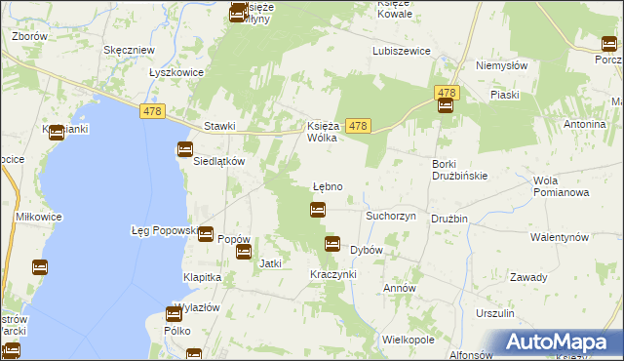Select the hotel icon beside Łęg Popowski
Screen dimensions: 624x361
click(x=206, y=234)
